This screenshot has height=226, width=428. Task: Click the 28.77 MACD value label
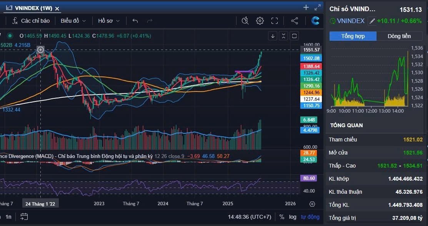[x=308, y=153]
